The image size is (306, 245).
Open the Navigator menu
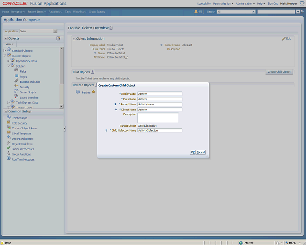[18, 11]
